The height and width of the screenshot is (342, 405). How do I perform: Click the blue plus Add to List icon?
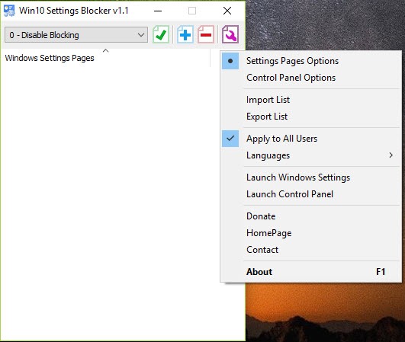(x=185, y=34)
